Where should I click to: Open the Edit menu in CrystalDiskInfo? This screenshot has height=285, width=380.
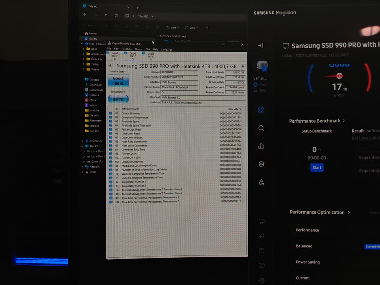pyautogui.click(x=116, y=49)
